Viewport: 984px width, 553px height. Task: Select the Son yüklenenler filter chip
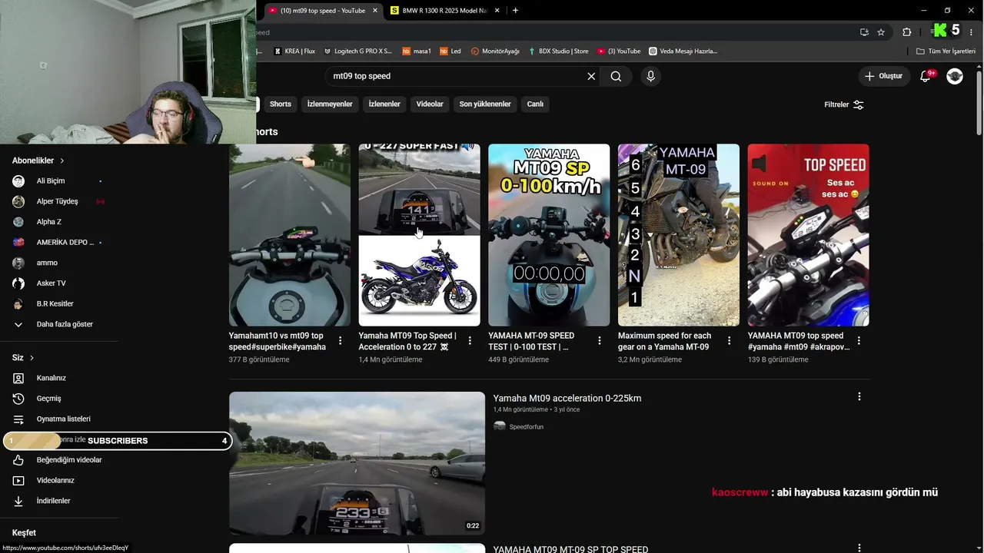coord(485,104)
